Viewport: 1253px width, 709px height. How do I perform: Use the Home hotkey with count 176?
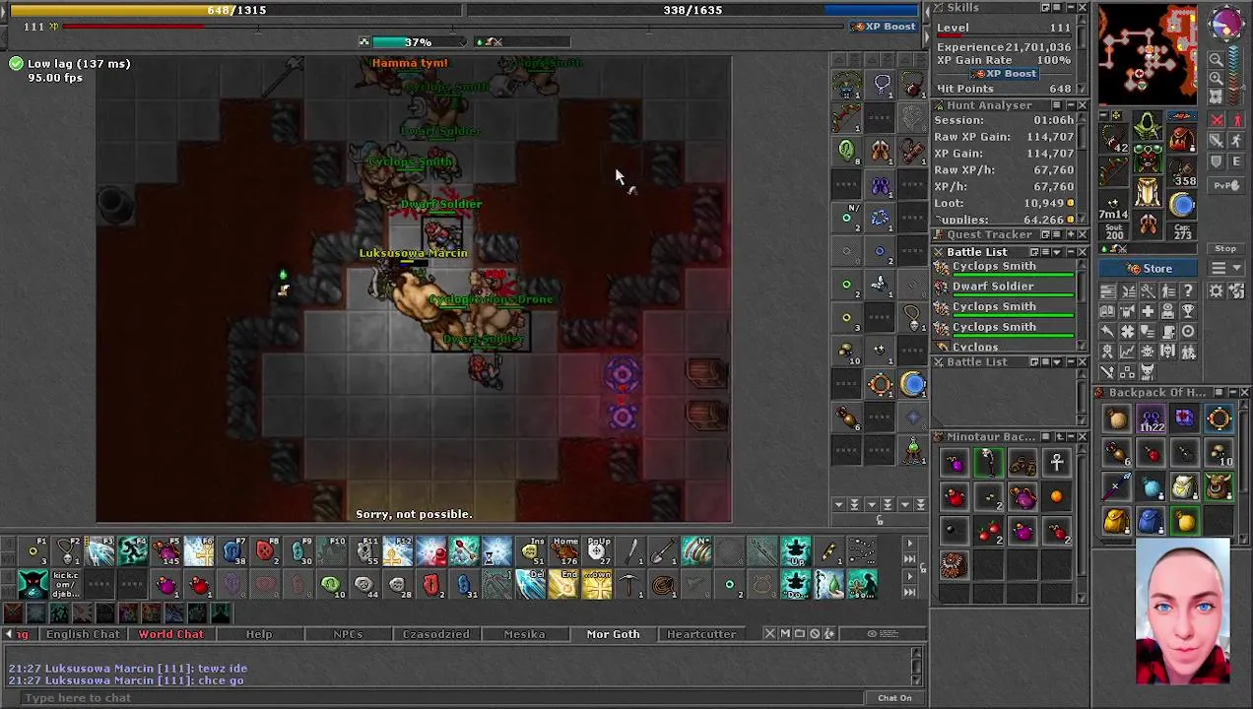point(565,551)
